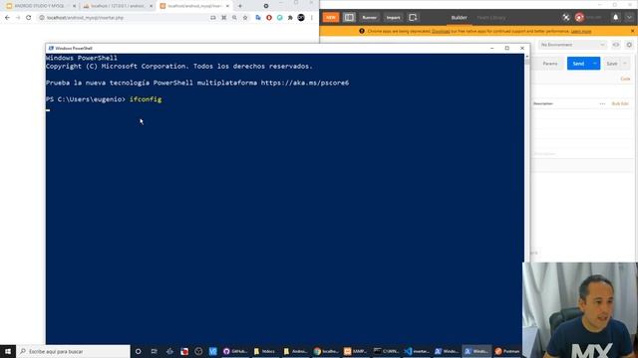Select the localhost insertar.php tab
Viewport: 638px width, 358px height.
193,6
